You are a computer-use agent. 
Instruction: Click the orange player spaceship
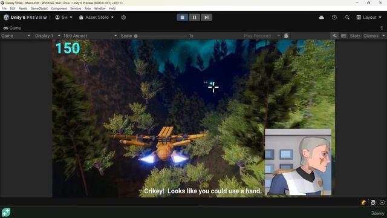coord(158,145)
